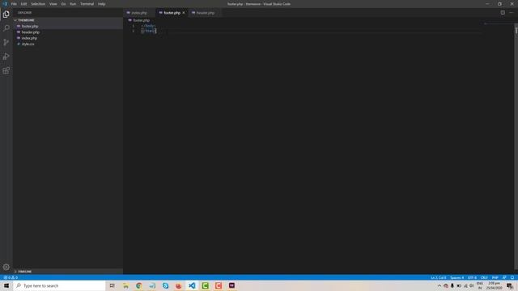Open the Run menu
The width and height of the screenshot is (518, 291).
(73, 4)
